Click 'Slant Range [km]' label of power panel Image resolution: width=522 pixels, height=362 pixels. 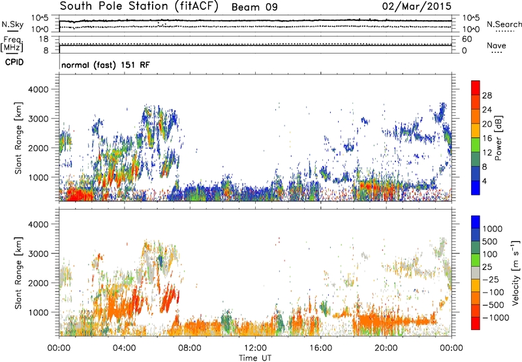[18, 138]
